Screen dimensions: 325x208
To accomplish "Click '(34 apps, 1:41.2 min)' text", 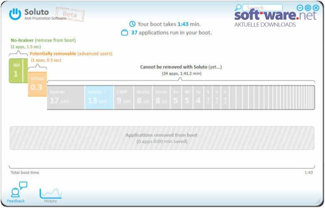I will pos(181,73).
